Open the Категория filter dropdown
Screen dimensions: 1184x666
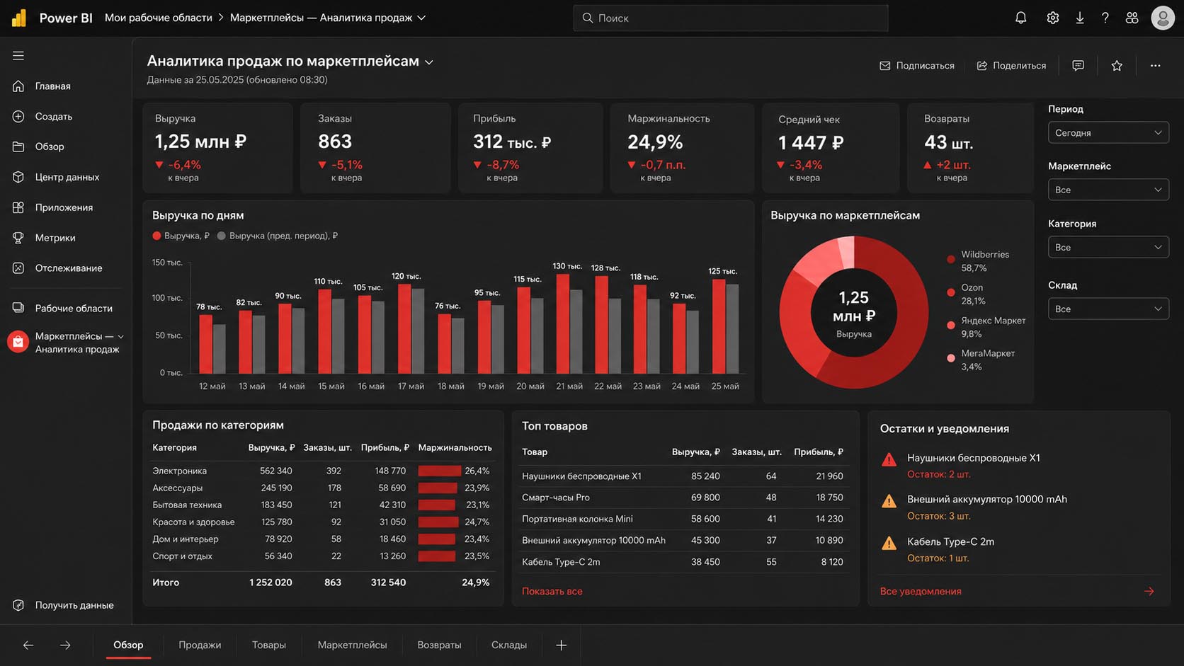(1108, 247)
